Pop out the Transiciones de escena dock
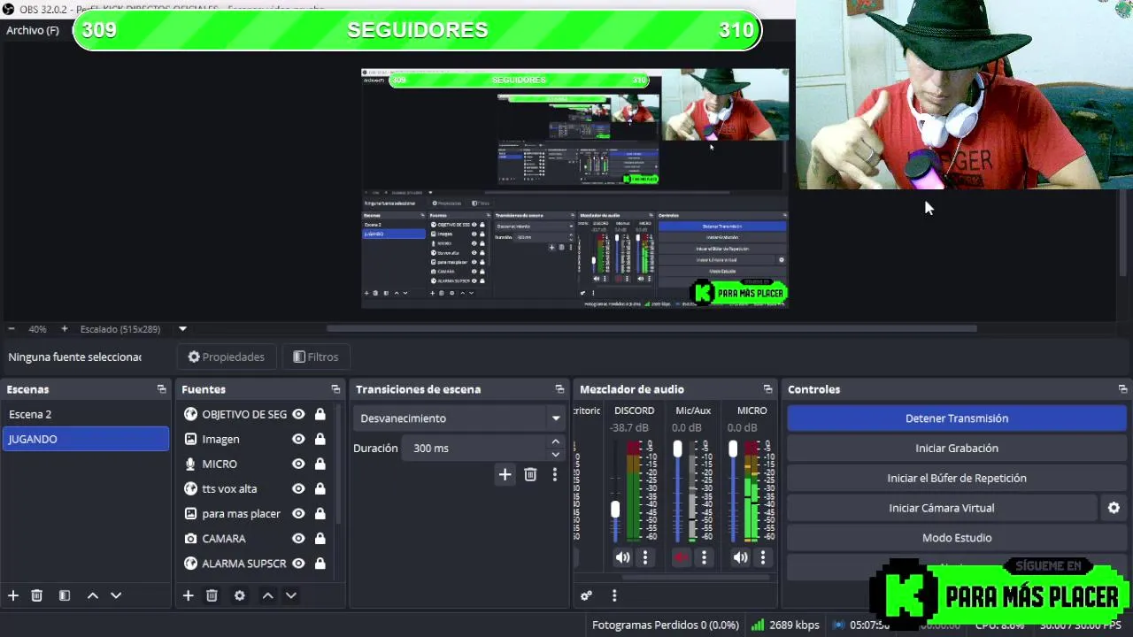 (x=559, y=389)
